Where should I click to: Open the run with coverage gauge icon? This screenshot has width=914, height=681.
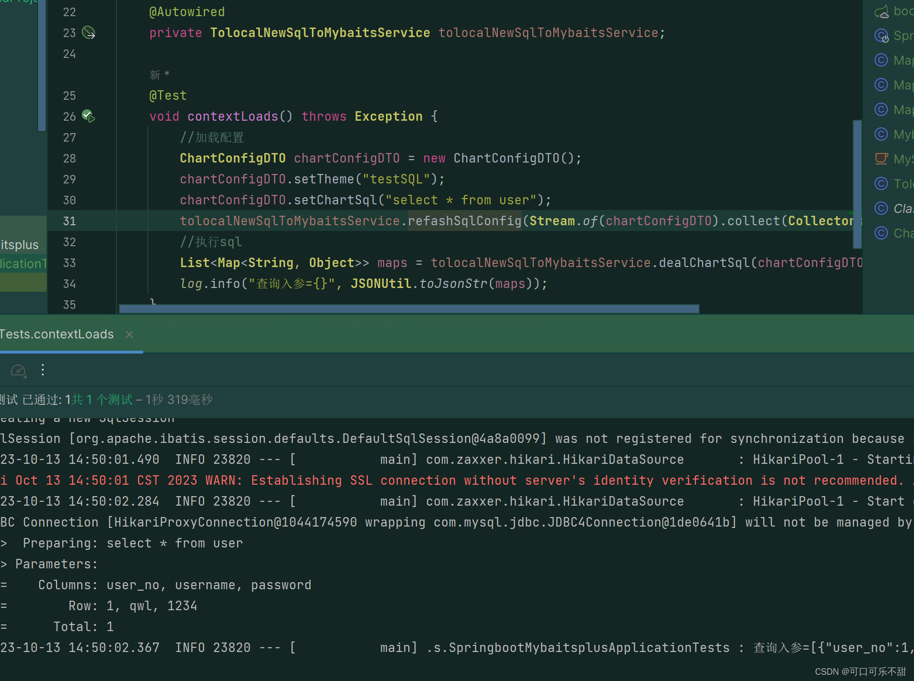click(x=18, y=371)
